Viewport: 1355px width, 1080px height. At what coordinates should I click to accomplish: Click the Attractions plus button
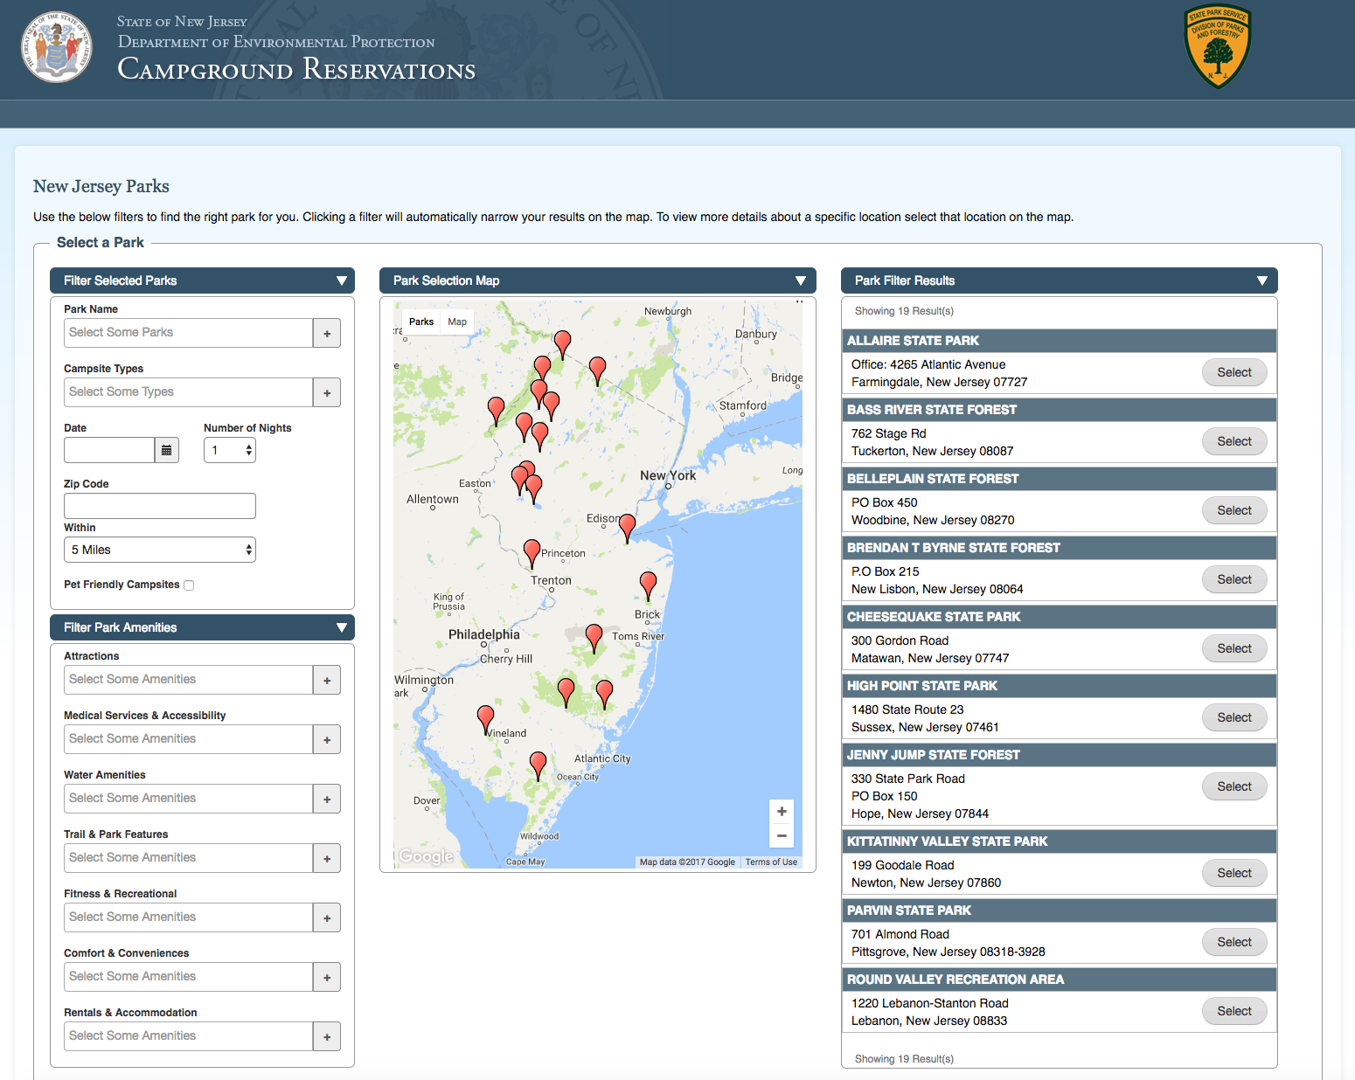(327, 680)
